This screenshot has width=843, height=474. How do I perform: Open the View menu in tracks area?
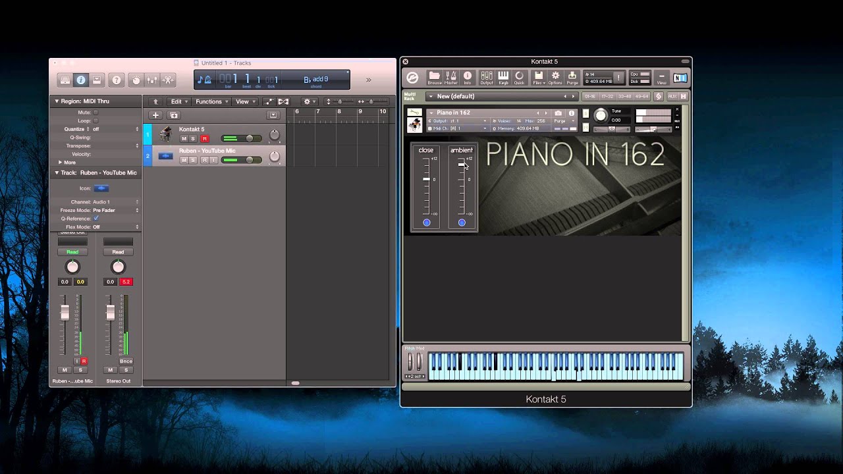[x=244, y=101]
